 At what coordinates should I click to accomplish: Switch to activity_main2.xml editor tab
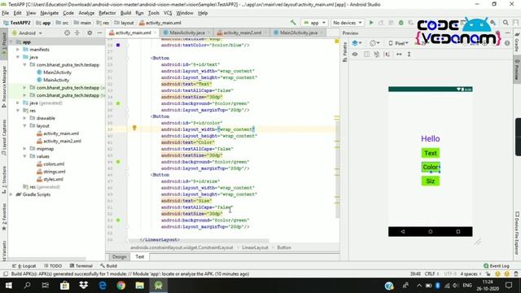coord(243,33)
